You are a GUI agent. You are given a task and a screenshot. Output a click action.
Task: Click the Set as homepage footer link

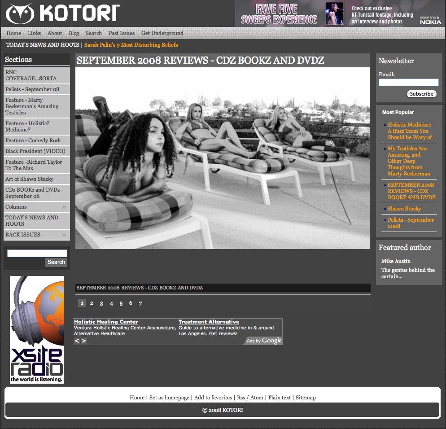169,398
